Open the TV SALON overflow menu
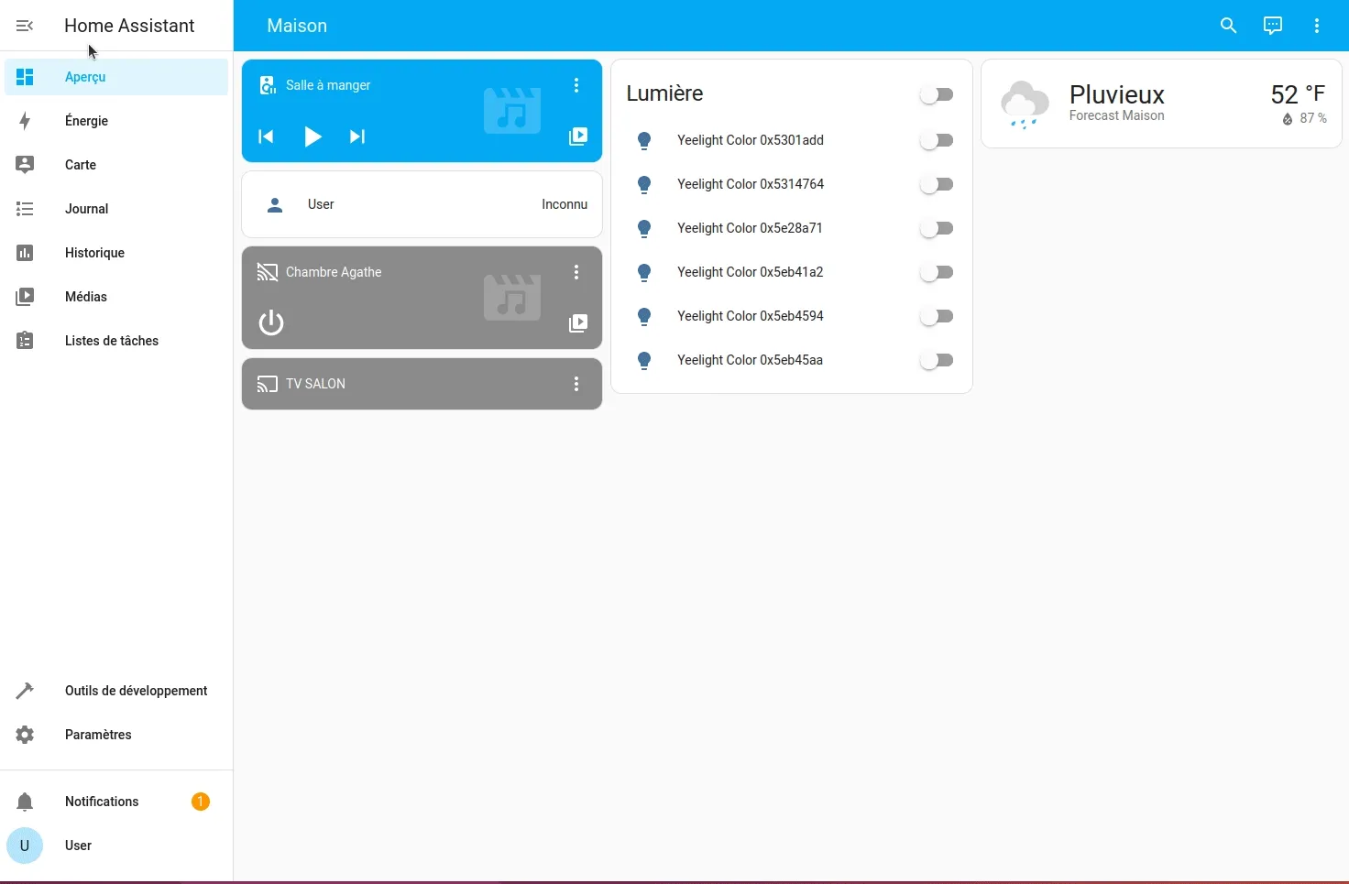1349x884 pixels. pos(576,383)
